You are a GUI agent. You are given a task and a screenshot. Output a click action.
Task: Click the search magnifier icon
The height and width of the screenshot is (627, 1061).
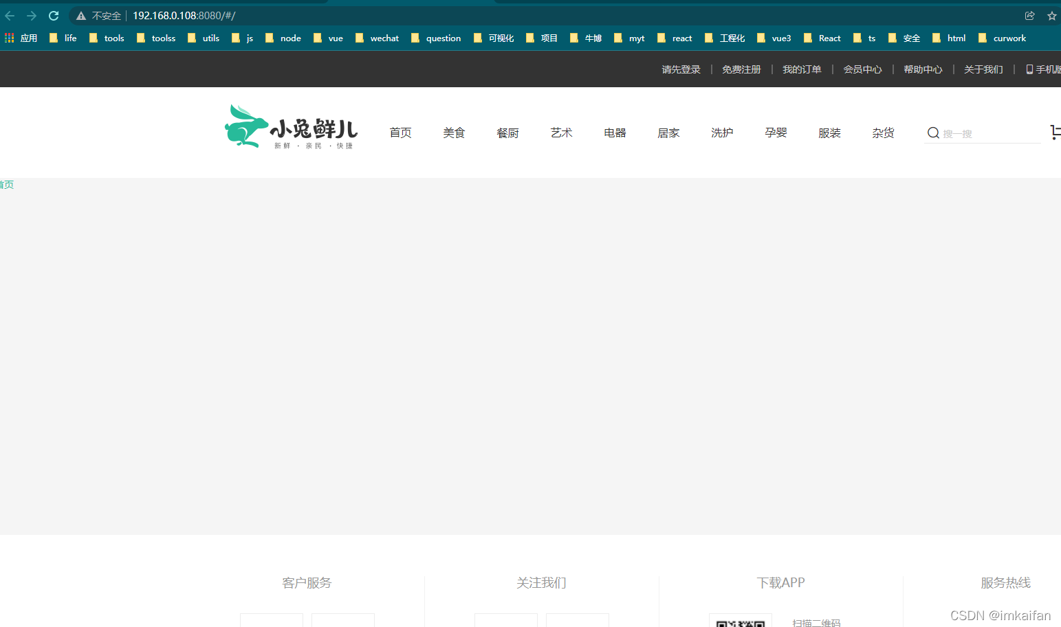pos(933,133)
